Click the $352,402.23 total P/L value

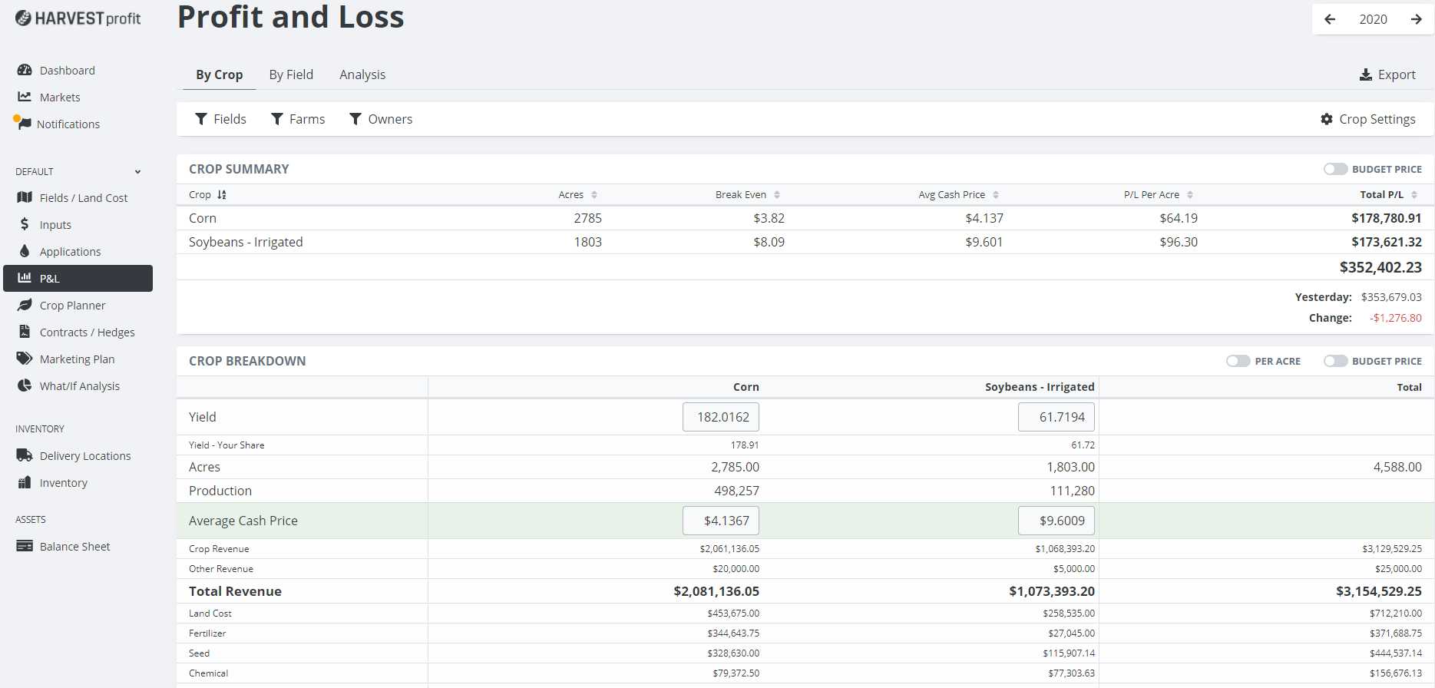click(x=1380, y=267)
